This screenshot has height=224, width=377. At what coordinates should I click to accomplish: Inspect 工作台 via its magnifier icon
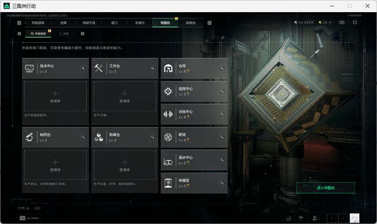(152, 69)
